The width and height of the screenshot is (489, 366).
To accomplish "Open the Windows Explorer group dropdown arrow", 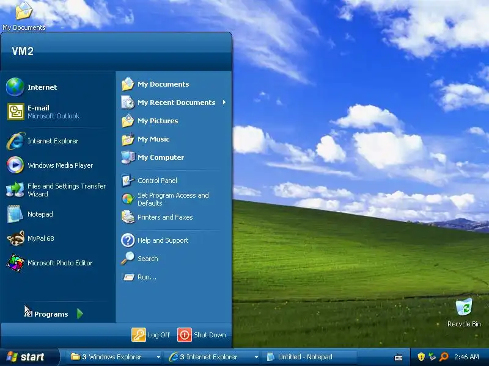I will point(158,357).
